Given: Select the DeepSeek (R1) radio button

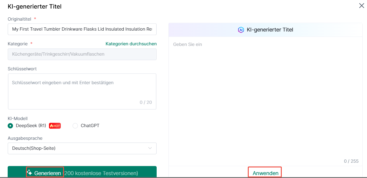Looking at the screenshot, I should coord(10,126).
